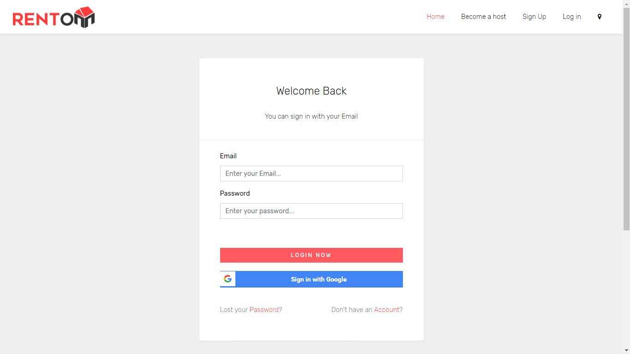This screenshot has height=354, width=630.
Task: Click the scrollbar up arrow
Action: pyautogui.click(x=626, y=4)
